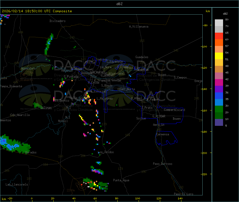Click the Paso_El_Loro label
The height and width of the screenshot is (202, 239).
tap(184, 194)
